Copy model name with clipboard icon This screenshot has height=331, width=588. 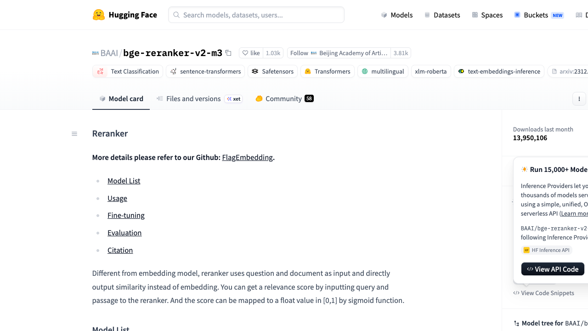point(228,53)
